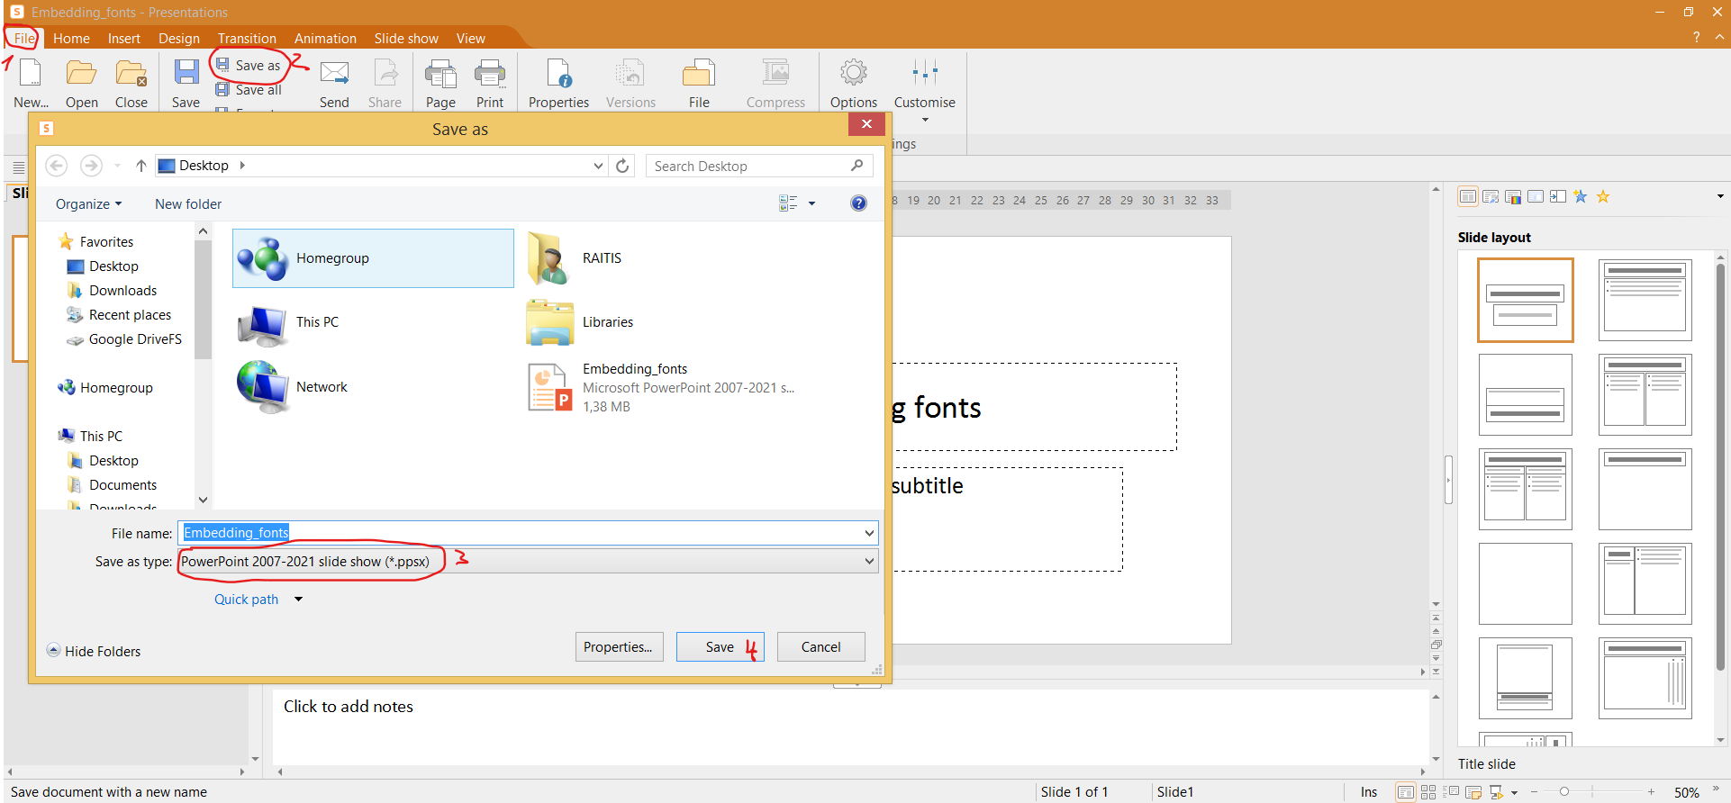Screen dimensions: 1731x803
Task: Open the Properties icon in the ribbon
Action: coord(558,74)
